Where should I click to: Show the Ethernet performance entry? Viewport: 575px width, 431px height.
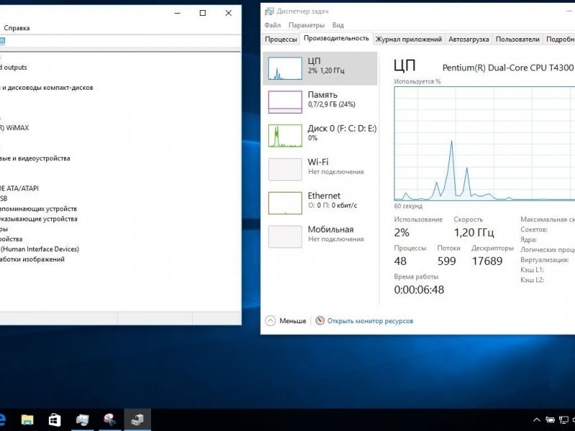pos(320,203)
